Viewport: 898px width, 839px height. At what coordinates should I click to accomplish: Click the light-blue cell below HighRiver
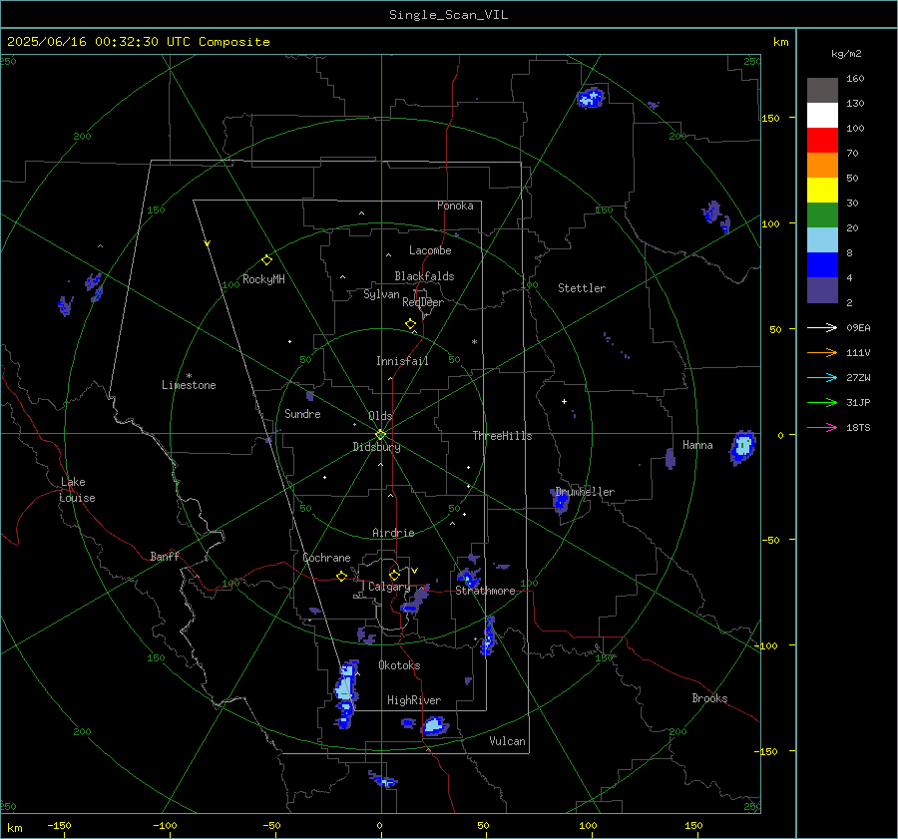(434, 726)
